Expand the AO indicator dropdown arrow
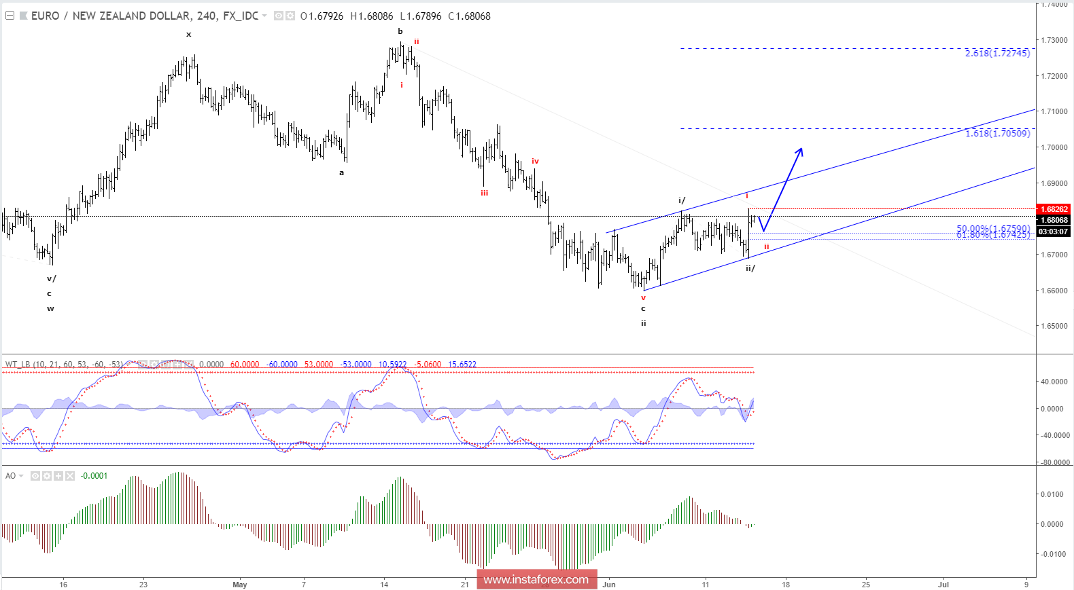This screenshot has height=590, width=1074. pos(21,476)
